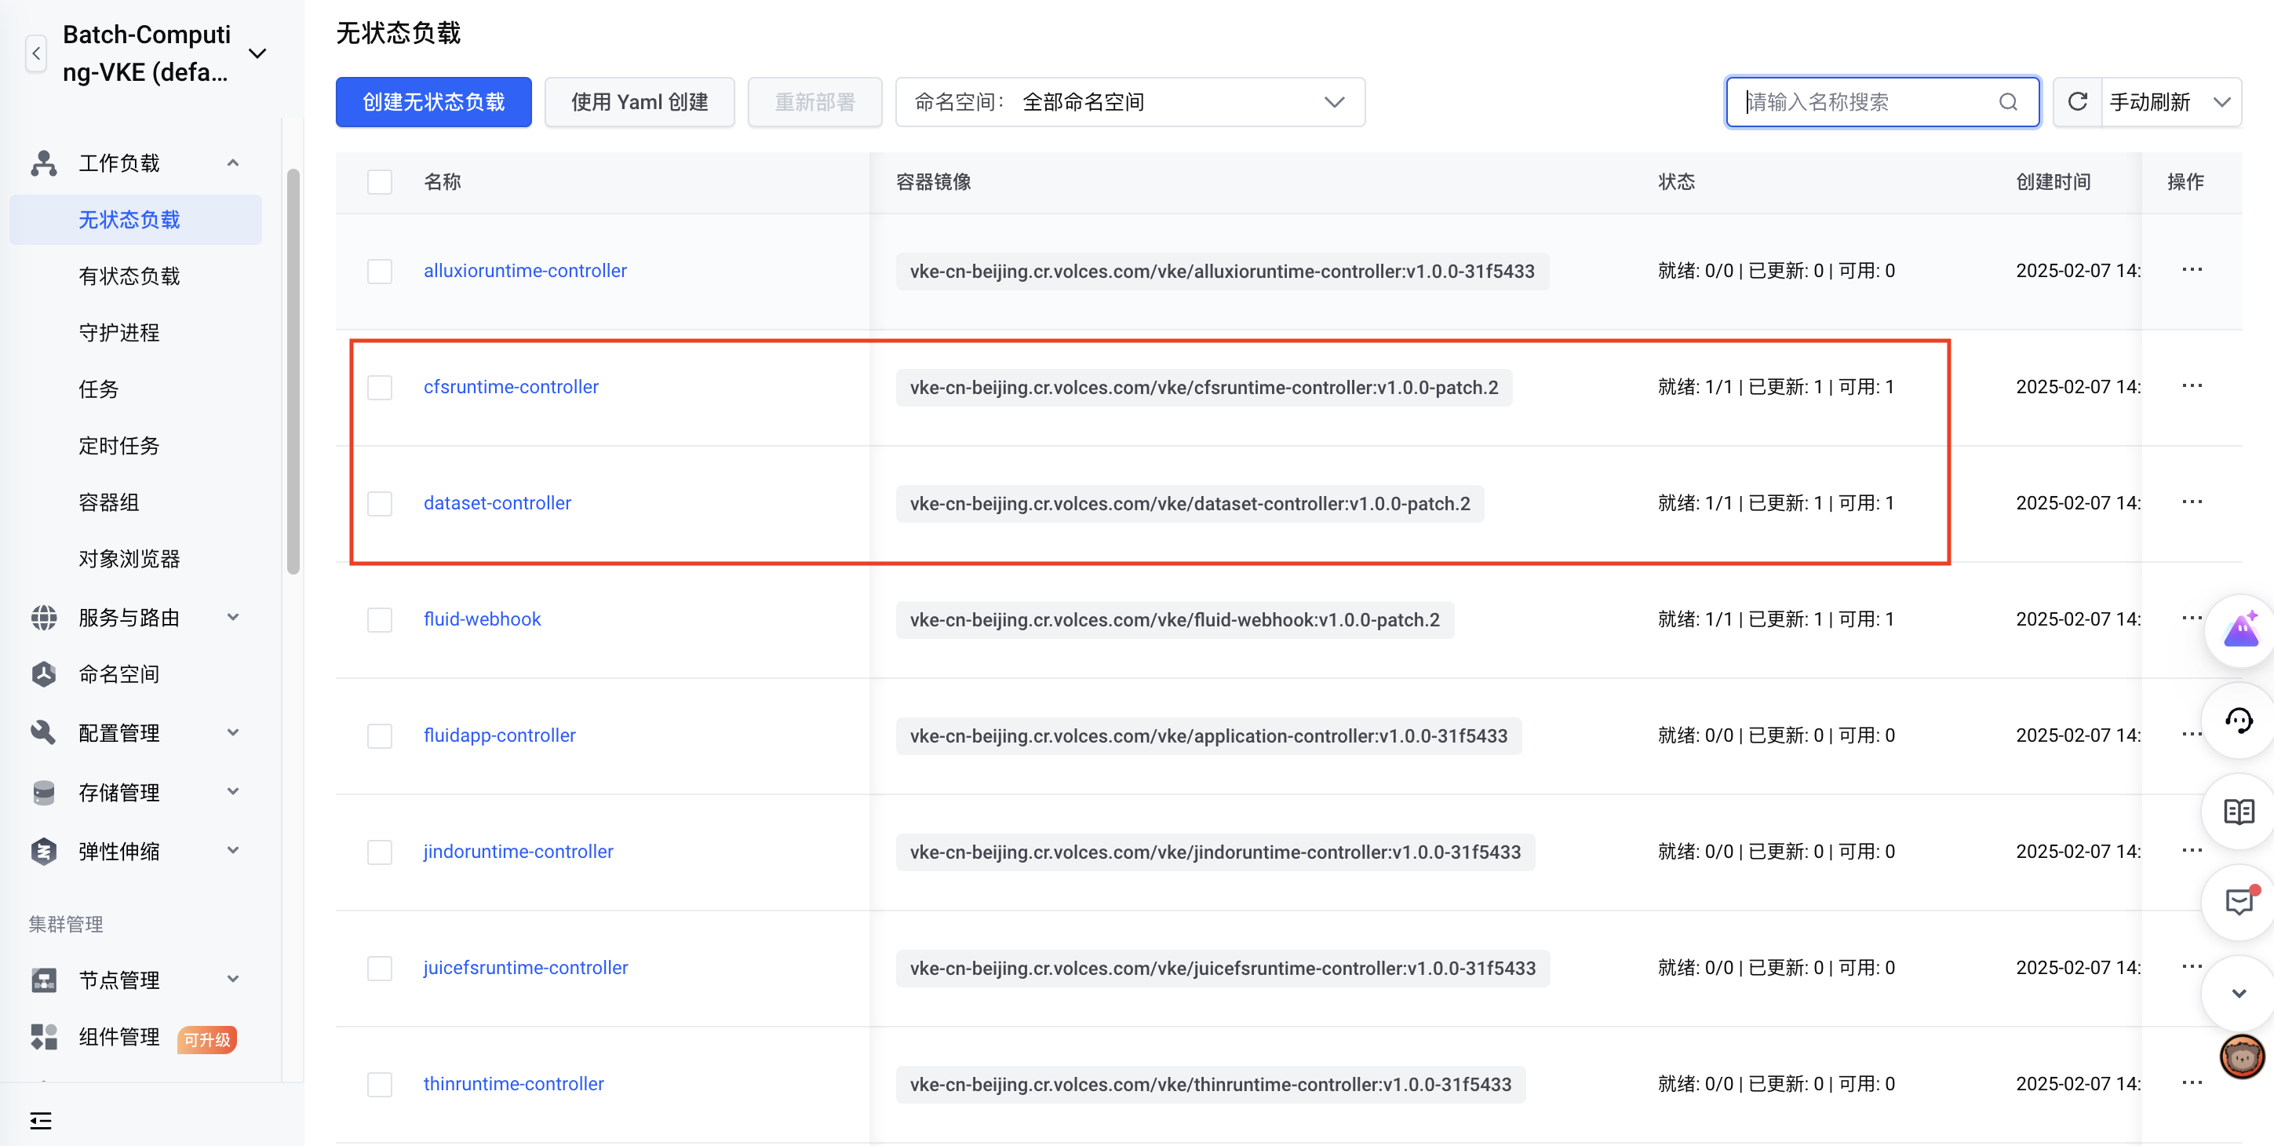Open more actions for fluid-webhook row
The width and height of the screenshot is (2274, 1146).
pyautogui.click(x=2191, y=618)
